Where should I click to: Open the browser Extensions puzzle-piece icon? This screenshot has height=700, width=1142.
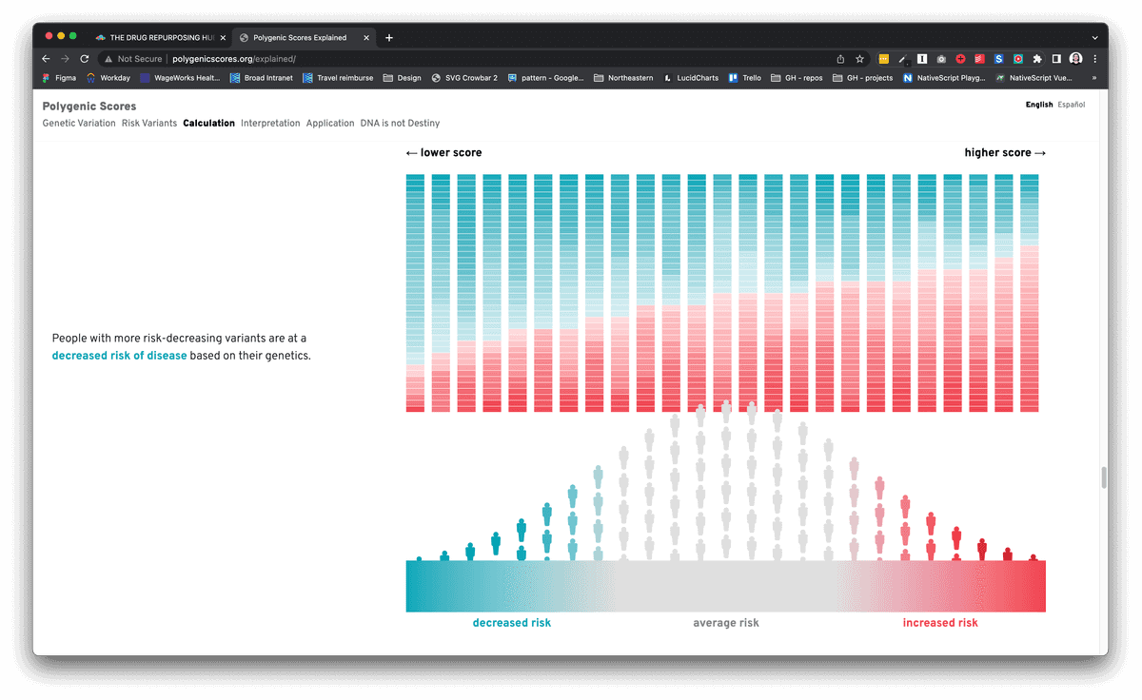point(1038,58)
